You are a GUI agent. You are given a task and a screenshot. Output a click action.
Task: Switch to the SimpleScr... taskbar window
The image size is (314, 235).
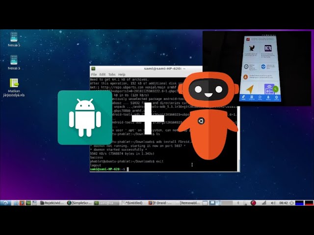(x=79, y=203)
